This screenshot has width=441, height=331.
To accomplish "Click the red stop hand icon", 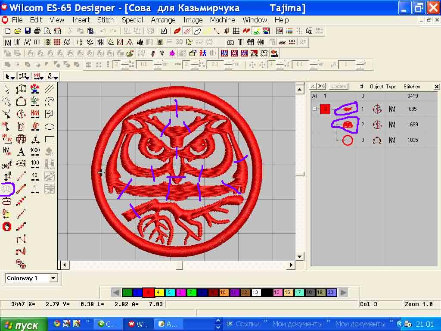I will [6, 226].
